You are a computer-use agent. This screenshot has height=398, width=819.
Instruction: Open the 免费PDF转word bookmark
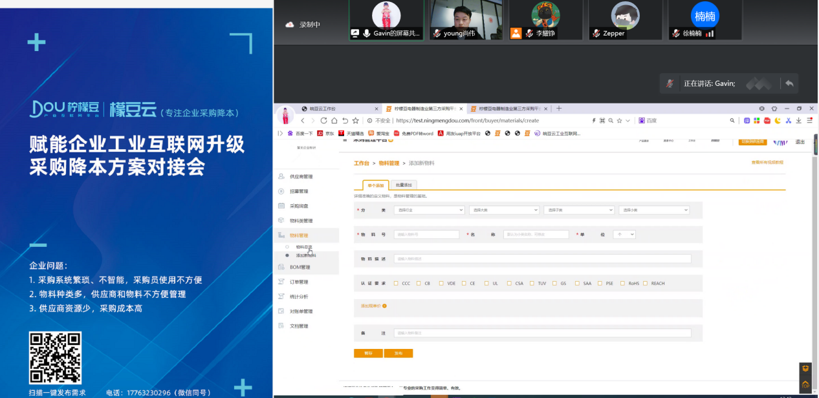pos(413,133)
